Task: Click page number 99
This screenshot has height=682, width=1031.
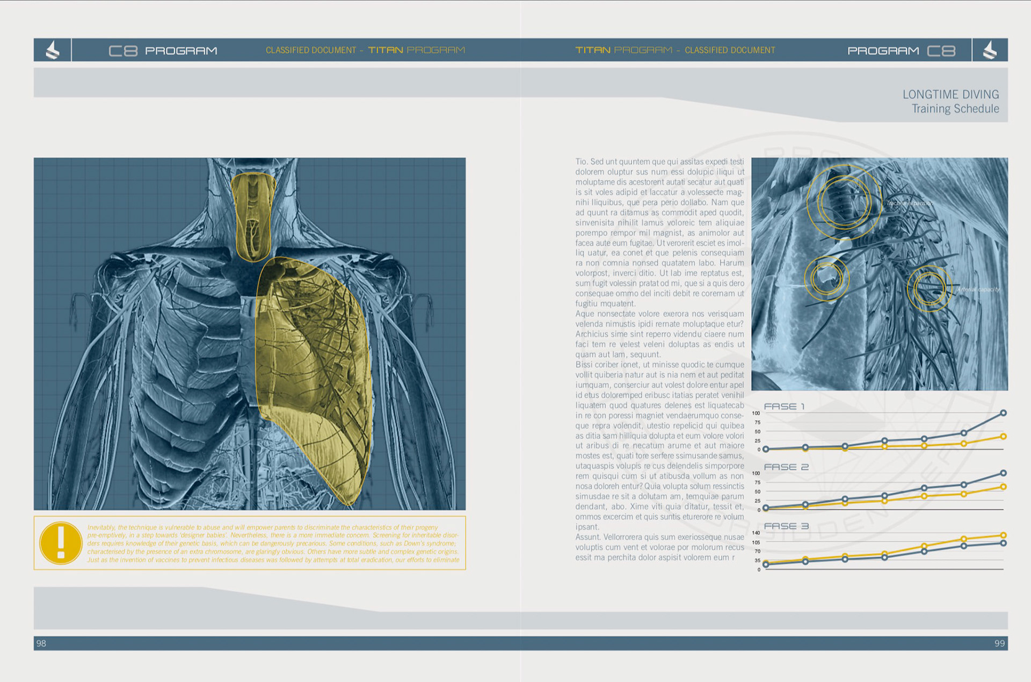Action: (x=999, y=643)
